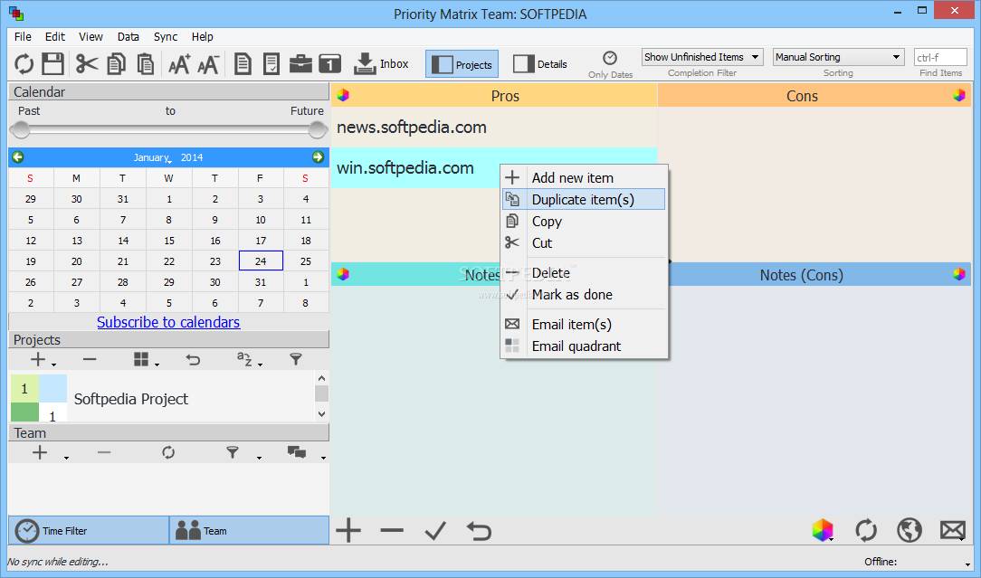The width and height of the screenshot is (981, 578).
Task: Choose Duplicate item(s) from context menu
Action: coord(584,200)
